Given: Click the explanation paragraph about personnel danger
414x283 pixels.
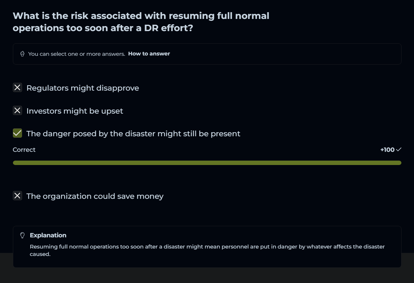Looking at the screenshot, I should 207,250.
